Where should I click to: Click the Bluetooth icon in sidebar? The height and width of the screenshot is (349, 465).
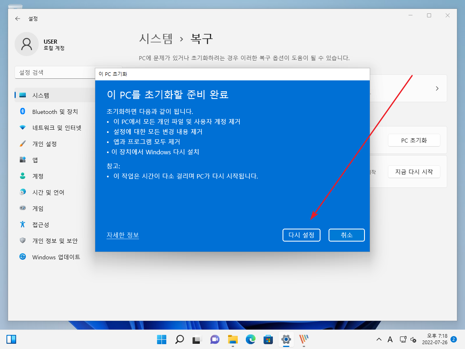coord(23,111)
